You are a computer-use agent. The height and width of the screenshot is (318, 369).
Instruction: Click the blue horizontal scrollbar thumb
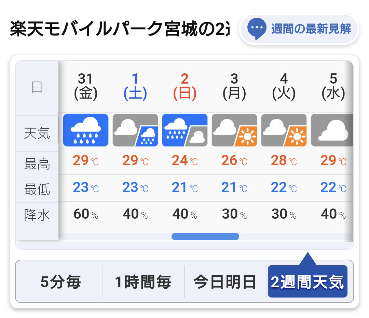pos(205,236)
